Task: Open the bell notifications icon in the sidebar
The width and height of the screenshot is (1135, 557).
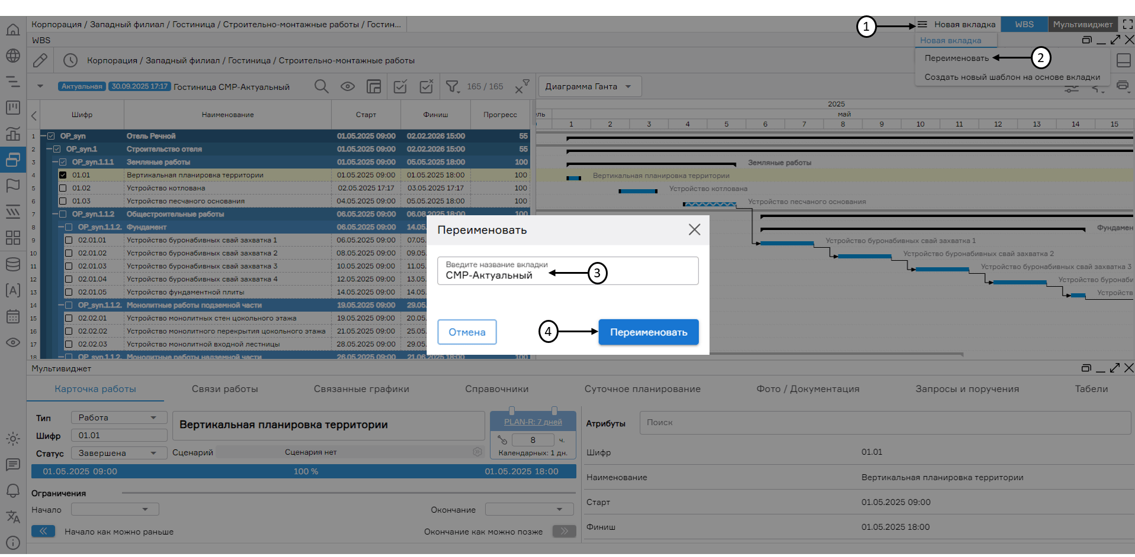Action: click(13, 491)
